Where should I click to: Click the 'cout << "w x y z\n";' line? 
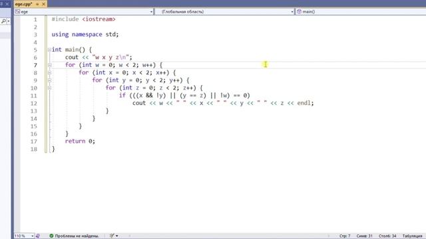pos(99,58)
